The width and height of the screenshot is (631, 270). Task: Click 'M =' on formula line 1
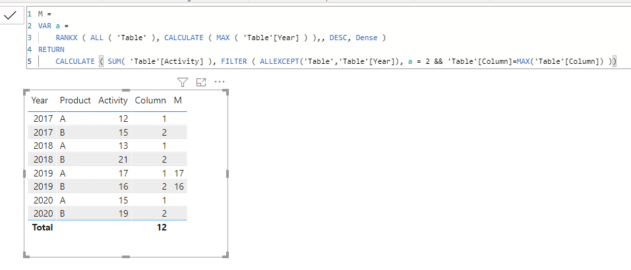click(45, 14)
